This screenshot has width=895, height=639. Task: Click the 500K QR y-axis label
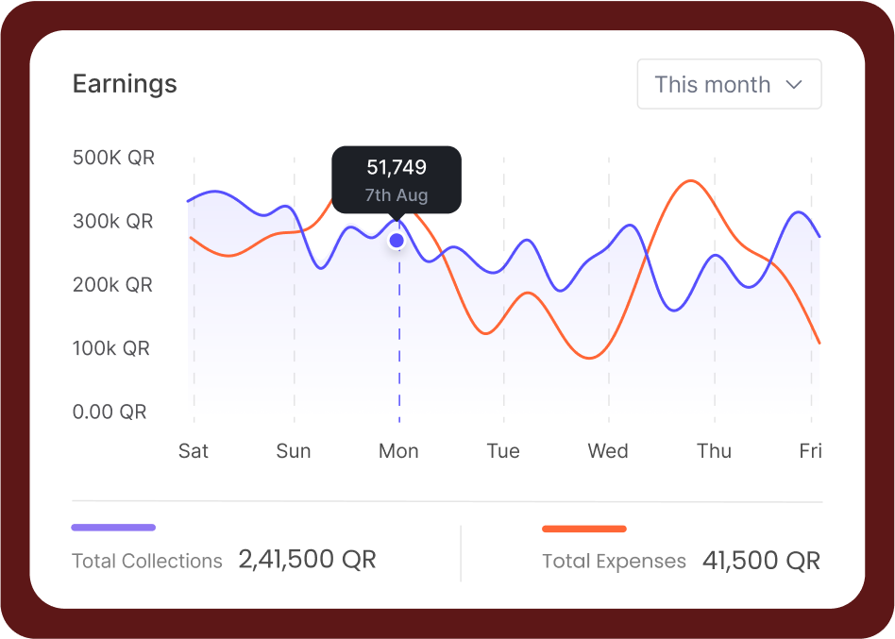pos(113,158)
